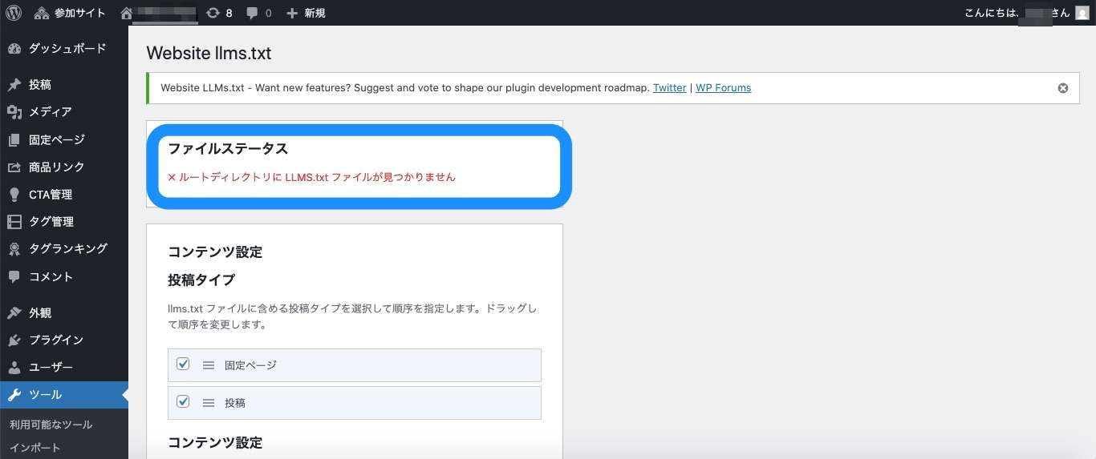1096x459 pixels.
Task: Open the 参加サイト network sites icon
Action: (42, 13)
